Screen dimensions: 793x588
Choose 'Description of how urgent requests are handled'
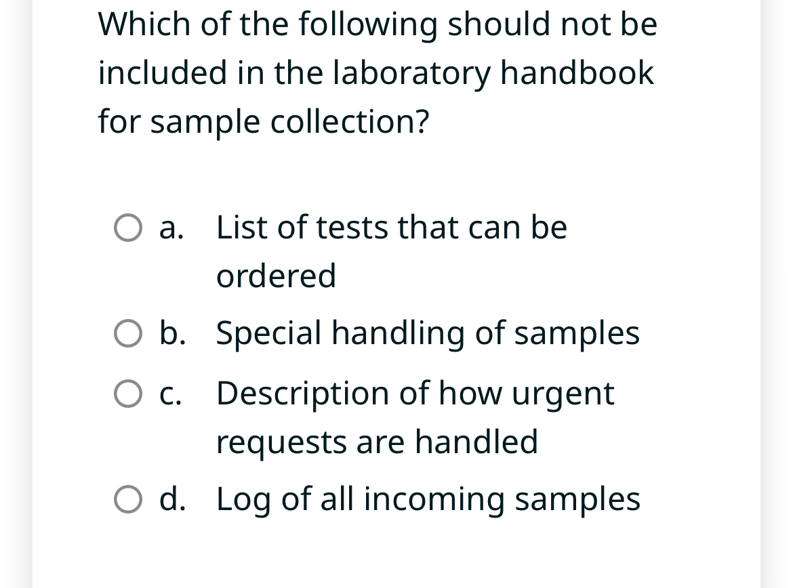[414, 393]
